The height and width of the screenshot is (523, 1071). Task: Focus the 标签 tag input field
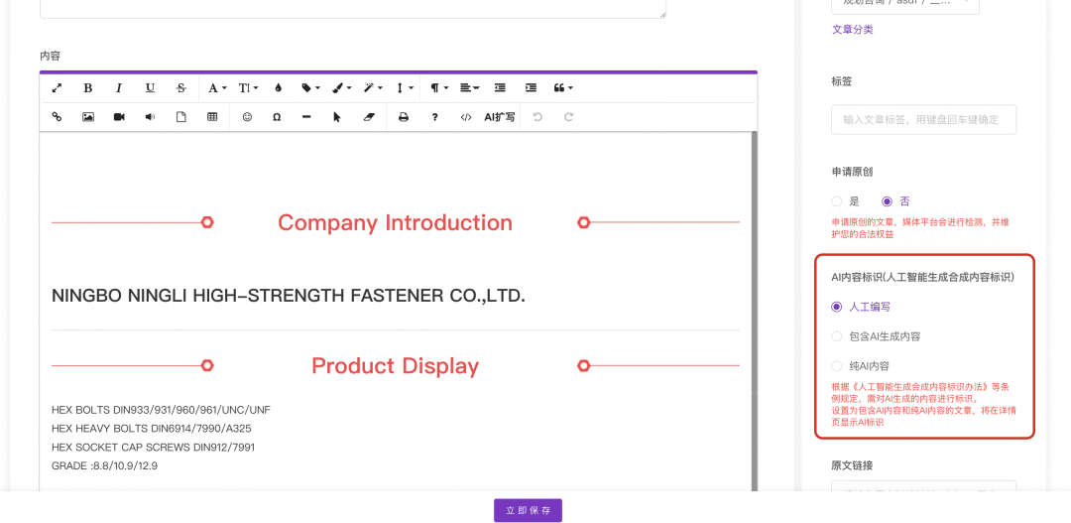(923, 120)
